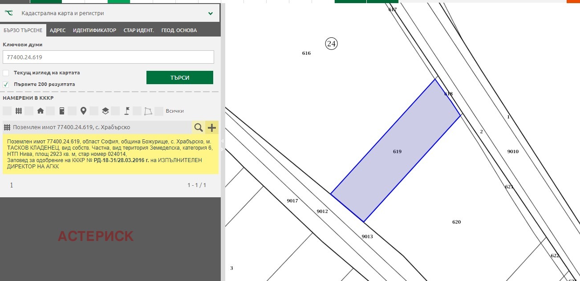Enable 'Текущ изглед на картата' checkbox
Viewport: 580px width, 281px height.
(x=6, y=73)
